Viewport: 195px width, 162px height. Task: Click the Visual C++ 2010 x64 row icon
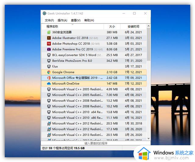tap(49, 112)
